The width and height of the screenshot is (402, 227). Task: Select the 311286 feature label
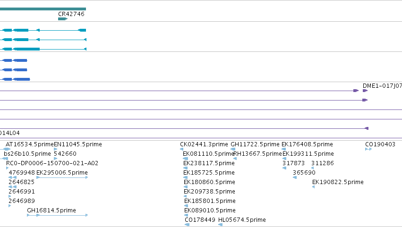(x=323, y=163)
